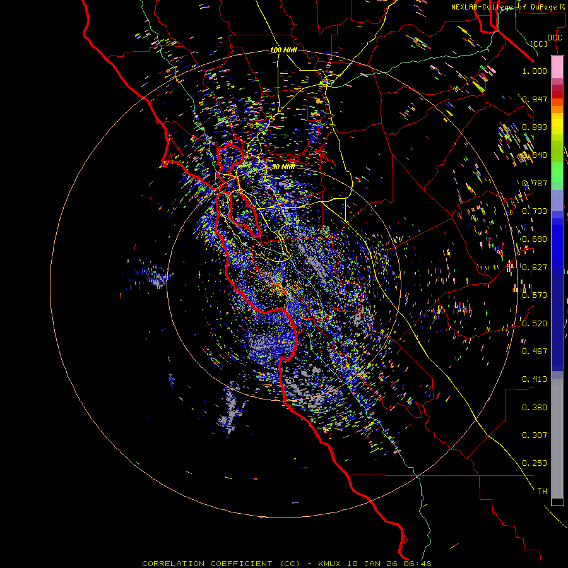Click the CORRELATION COEFFICIENT (CC) caption text
Screen dimensions: 568x568
(x=221, y=564)
